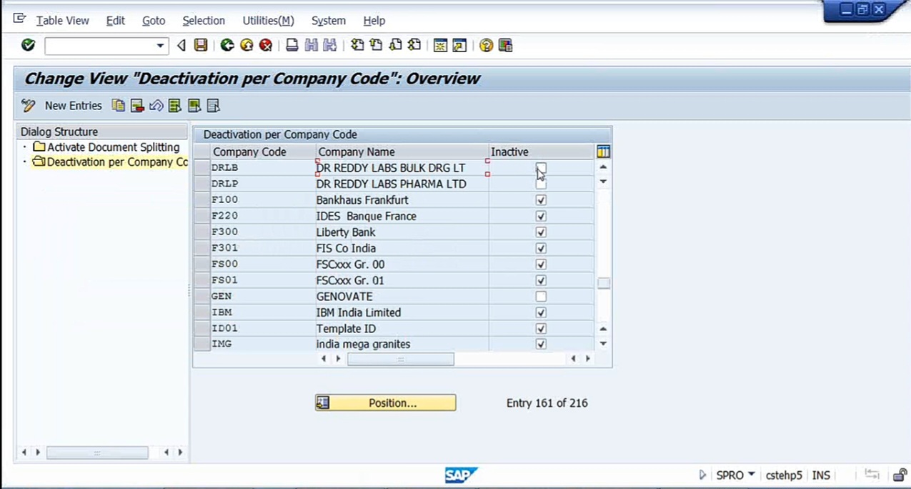
Task: Go to First Page icon
Action: [x=357, y=45]
